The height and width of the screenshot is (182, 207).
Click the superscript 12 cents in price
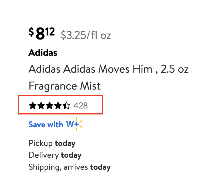tap(50, 31)
